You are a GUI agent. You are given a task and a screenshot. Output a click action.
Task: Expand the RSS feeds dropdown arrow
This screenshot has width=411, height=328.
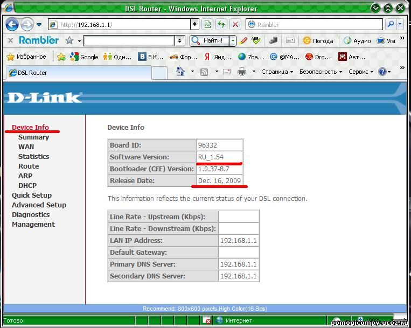click(x=217, y=72)
